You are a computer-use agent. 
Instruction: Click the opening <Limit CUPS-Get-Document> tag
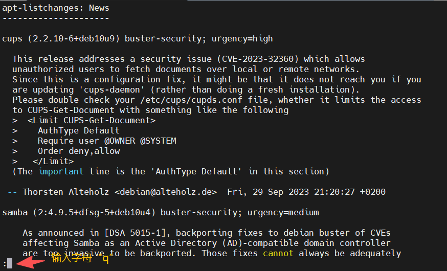click(x=92, y=121)
